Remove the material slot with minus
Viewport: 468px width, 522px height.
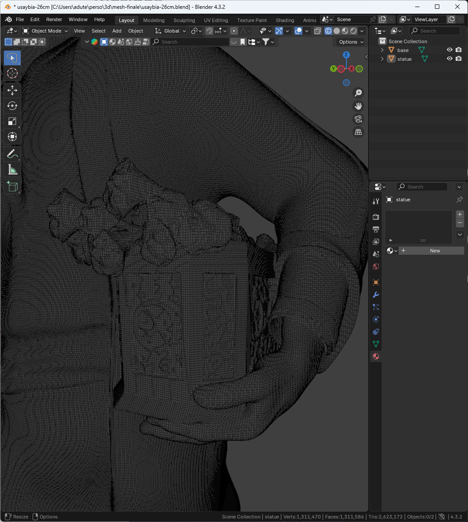click(460, 223)
